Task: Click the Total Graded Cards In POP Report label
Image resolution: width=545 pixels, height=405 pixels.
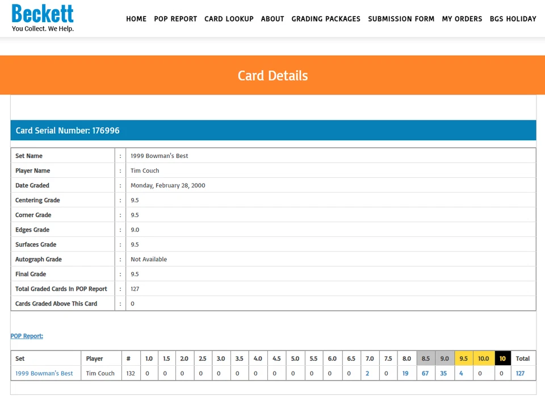Action: coord(61,289)
